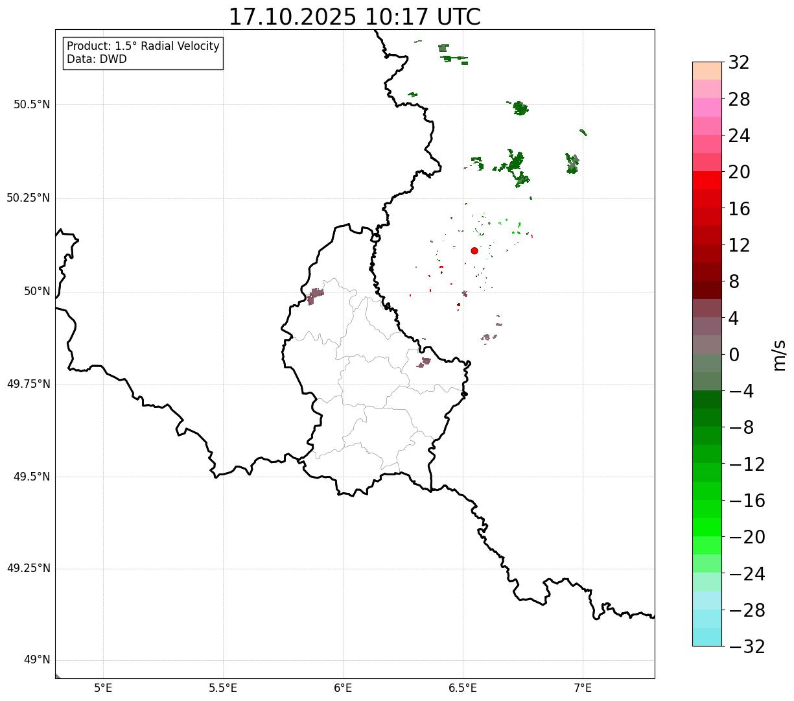Image resolution: width=794 pixels, height=701 pixels.
Task: Click the dark green echo near 50.5°N
Action: tap(520, 108)
